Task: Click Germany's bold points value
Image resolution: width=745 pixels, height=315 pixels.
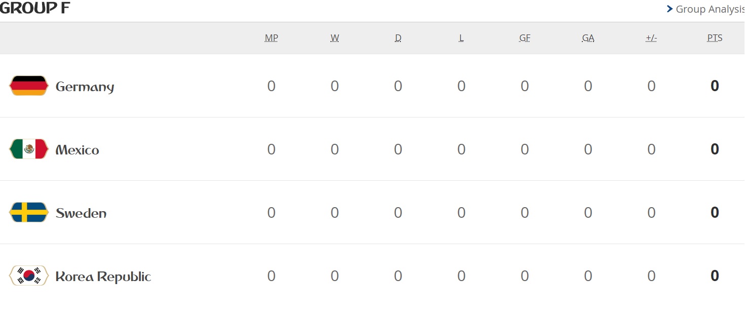Action: pyautogui.click(x=715, y=86)
